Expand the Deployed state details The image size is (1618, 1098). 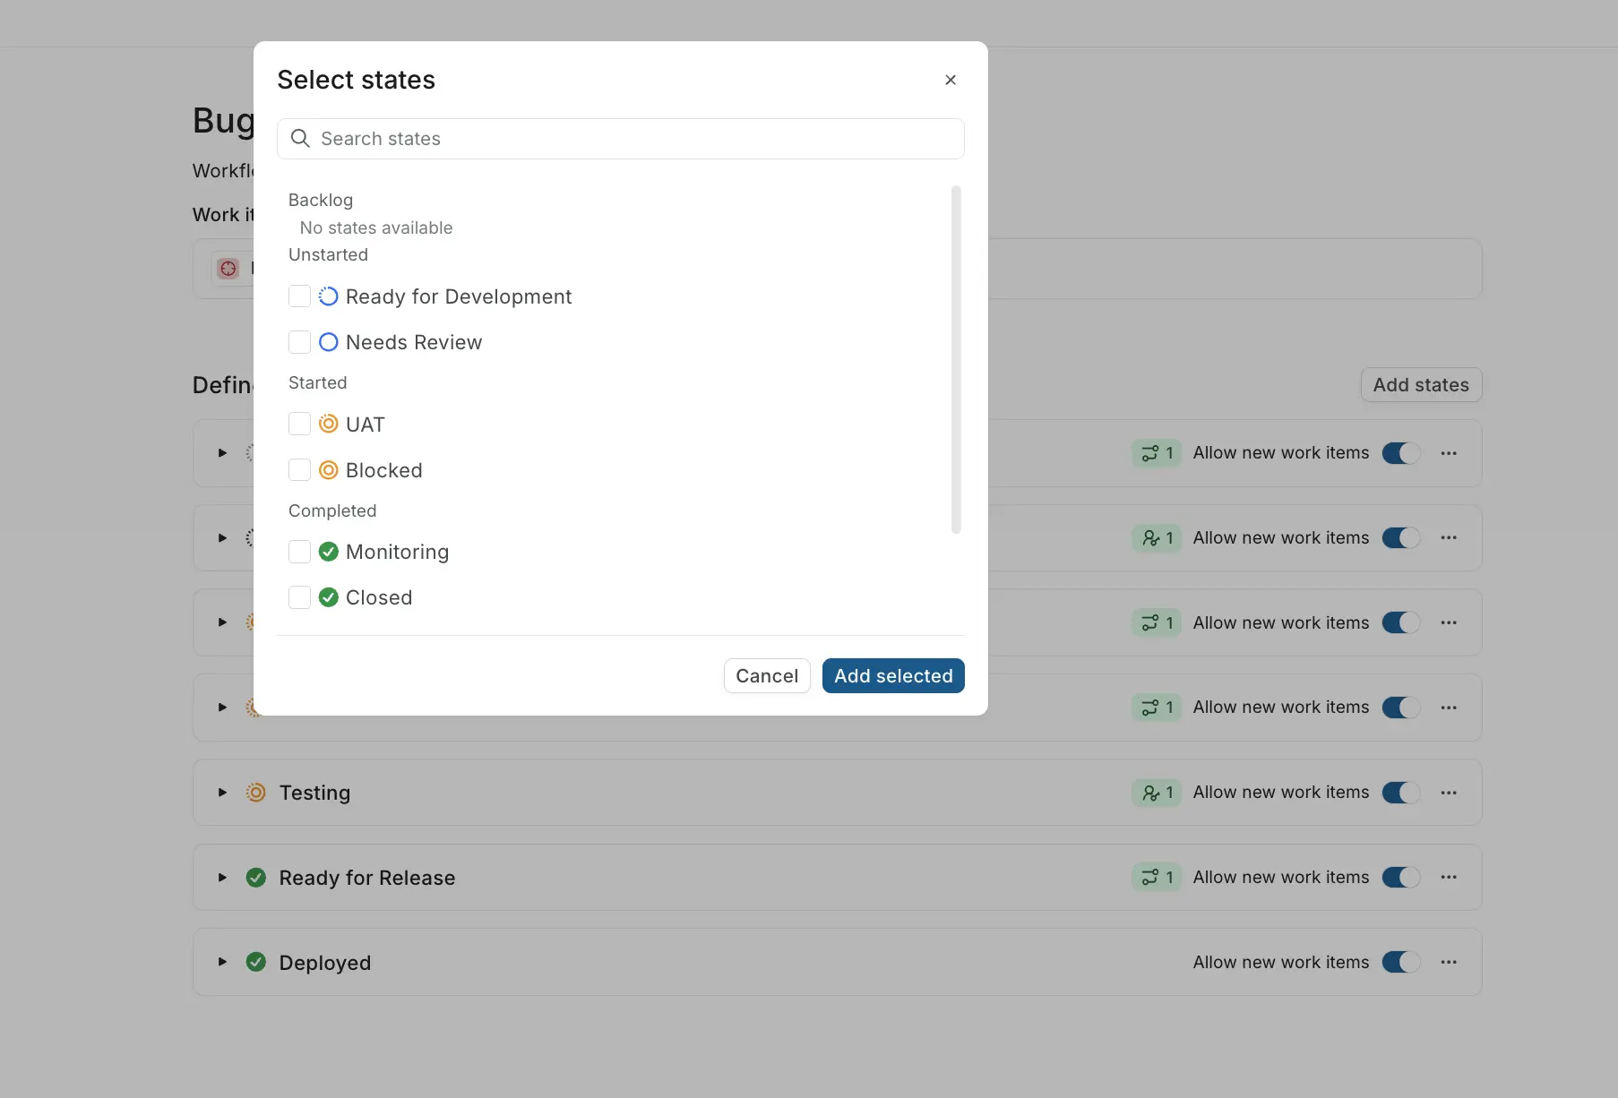222,962
